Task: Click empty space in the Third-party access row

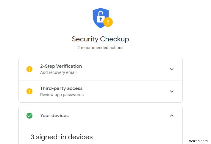Action: tap(125, 91)
